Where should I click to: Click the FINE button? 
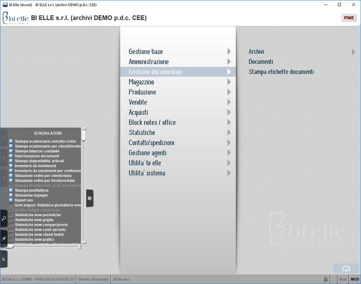[349, 18]
